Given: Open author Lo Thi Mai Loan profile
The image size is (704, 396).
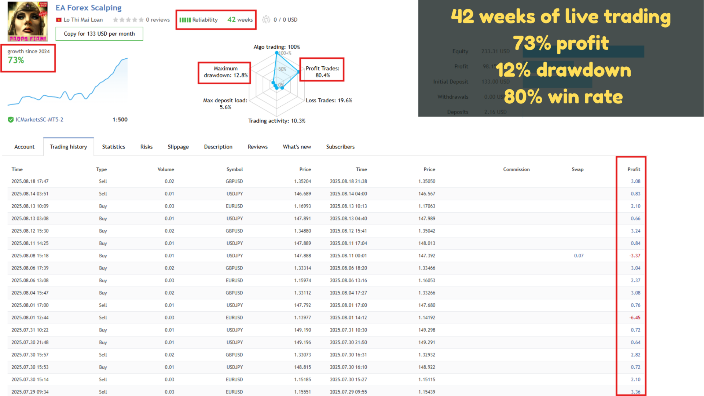Looking at the screenshot, I should point(83,20).
